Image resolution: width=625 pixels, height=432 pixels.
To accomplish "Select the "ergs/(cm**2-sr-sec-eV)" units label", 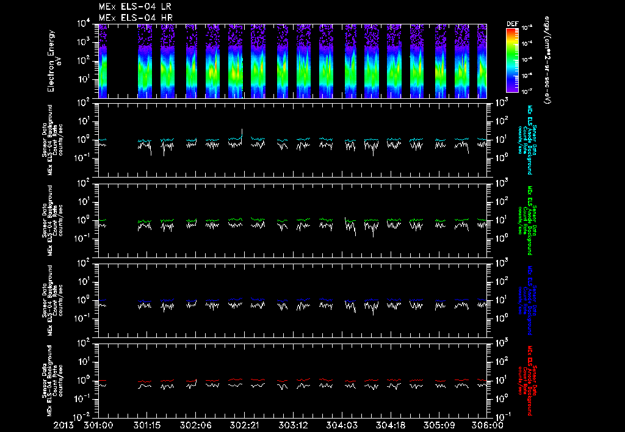I will (547, 60).
